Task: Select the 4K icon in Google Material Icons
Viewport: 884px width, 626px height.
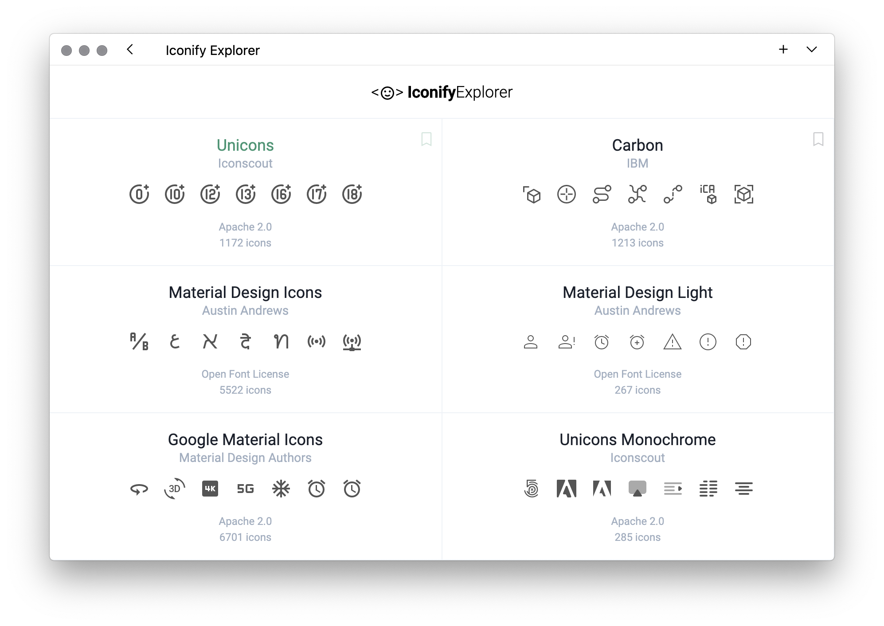Action: pyautogui.click(x=210, y=489)
